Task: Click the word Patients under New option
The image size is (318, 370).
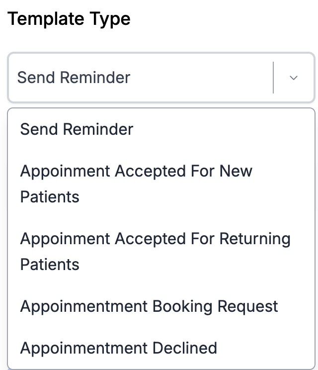Action: 50,197
